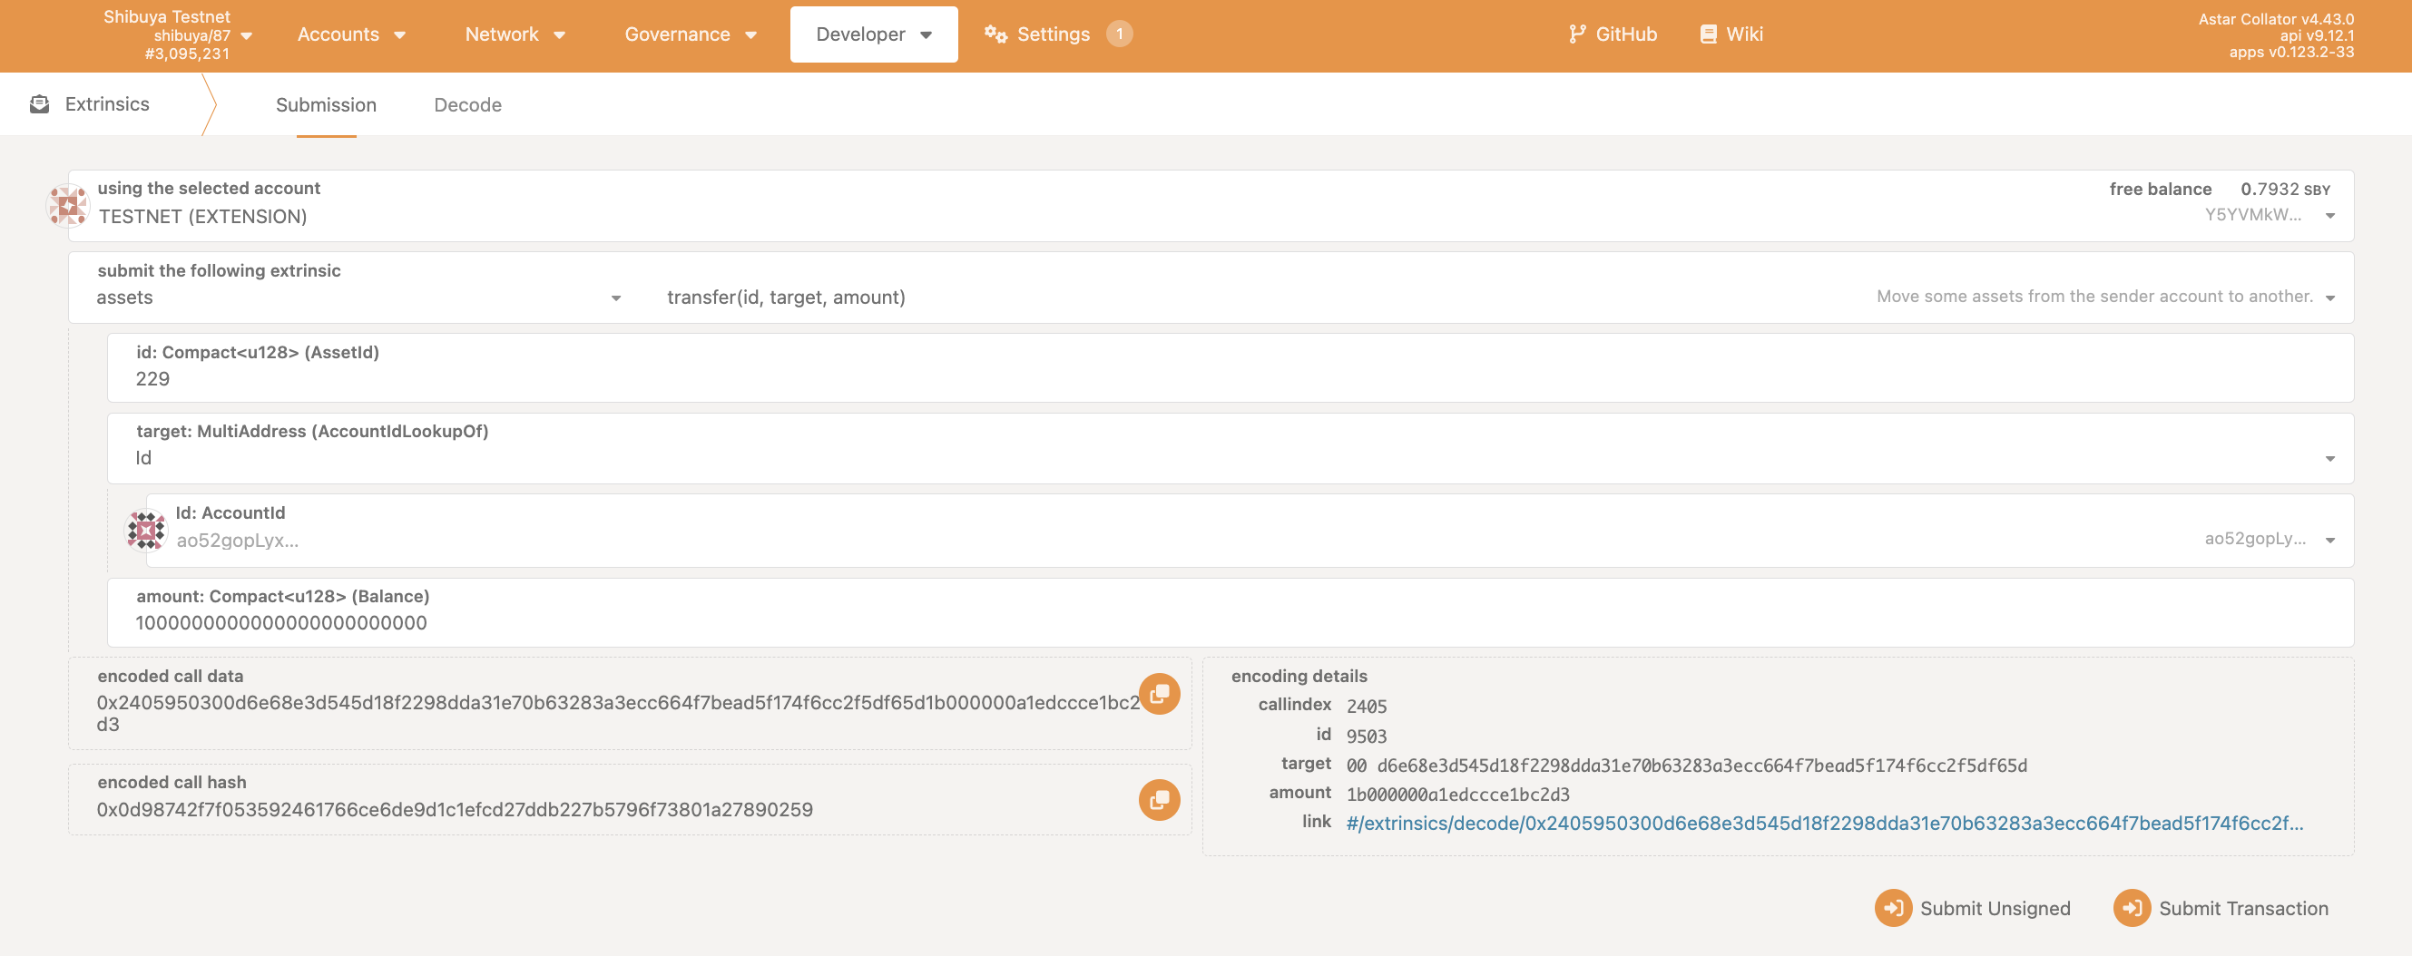Image resolution: width=2412 pixels, height=956 pixels.
Task: Switch to the Decode tab
Action: [x=467, y=105]
